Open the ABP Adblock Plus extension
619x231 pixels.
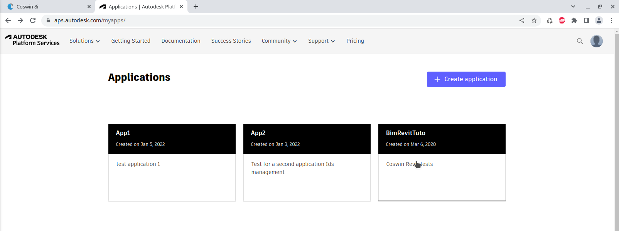point(562,20)
